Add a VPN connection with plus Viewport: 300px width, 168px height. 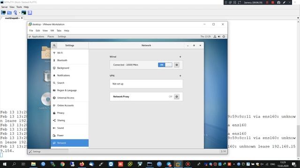click(x=180, y=76)
